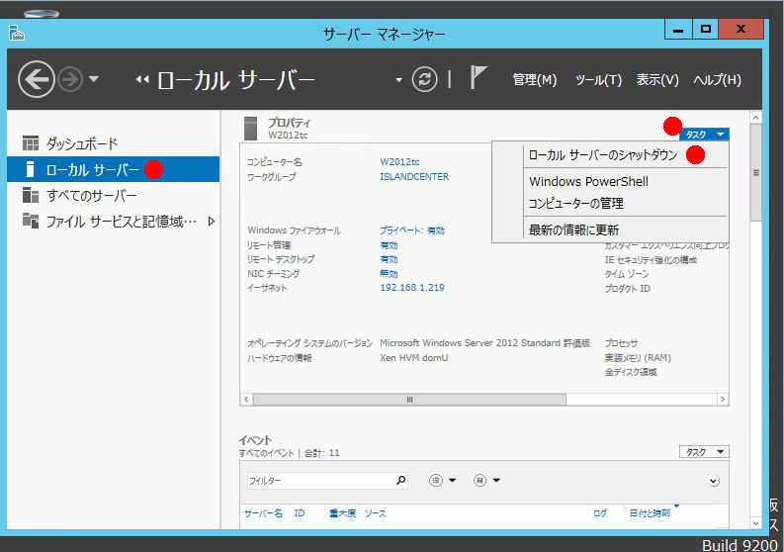Open the events save query dropdown
The height and width of the screenshot is (552, 784).
[486, 481]
